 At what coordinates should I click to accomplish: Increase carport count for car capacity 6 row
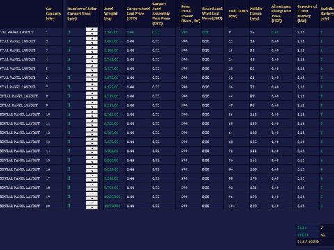(x=92, y=75)
